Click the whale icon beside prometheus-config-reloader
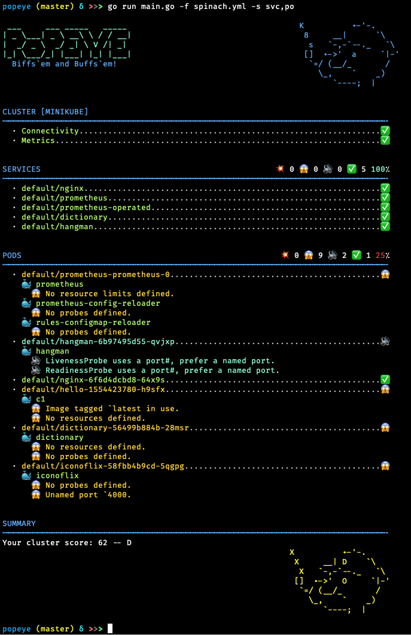 pyautogui.click(x=27, y=303)
